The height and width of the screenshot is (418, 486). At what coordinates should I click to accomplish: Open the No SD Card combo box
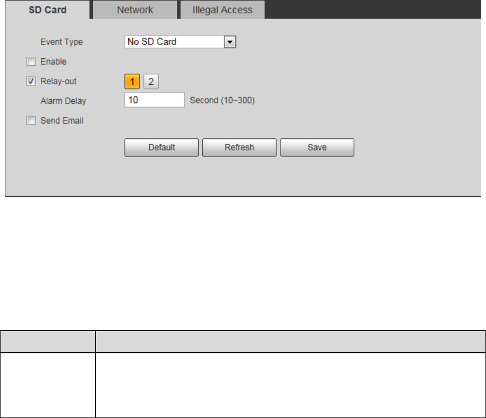(x=180, y=42)
